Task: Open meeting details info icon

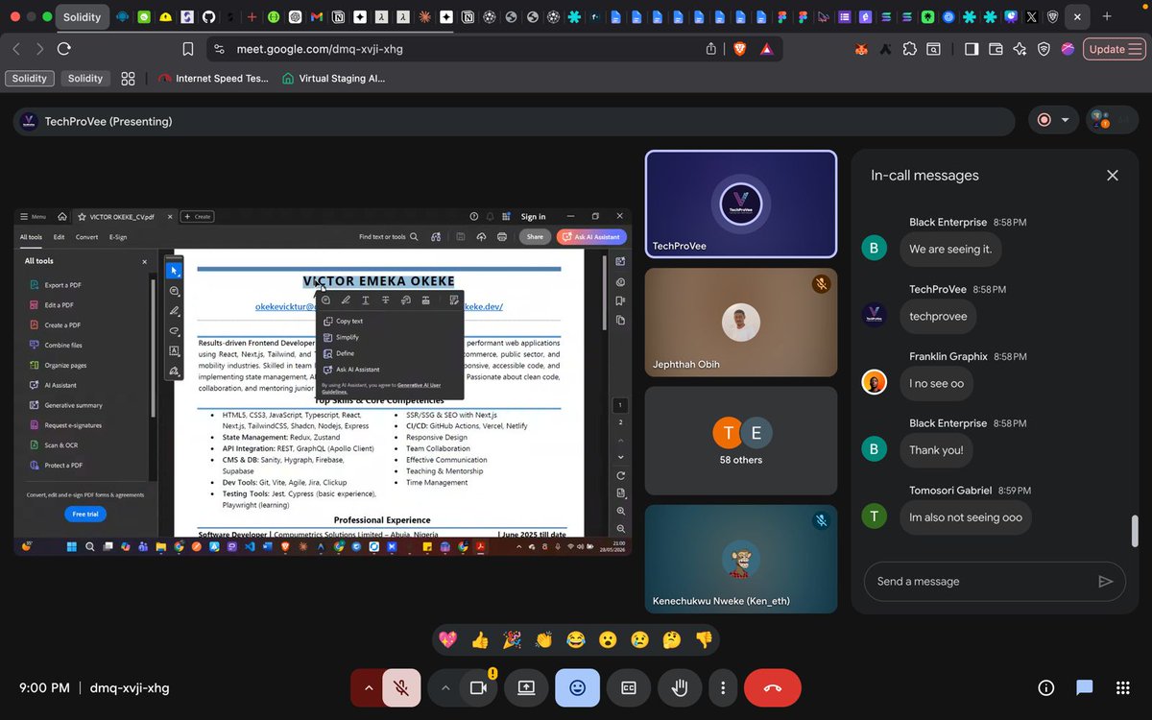Action: tap(1046, 687)
